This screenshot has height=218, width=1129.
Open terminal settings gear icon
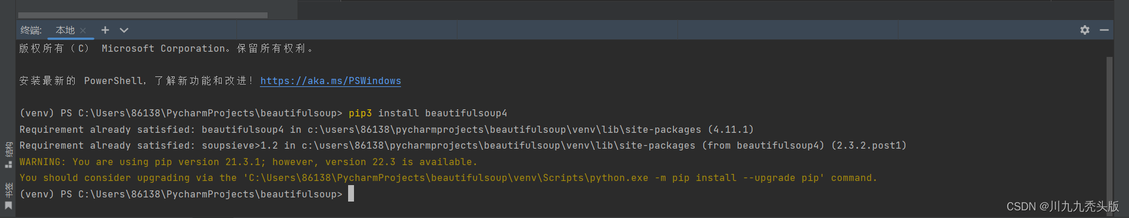point(1085,30)
